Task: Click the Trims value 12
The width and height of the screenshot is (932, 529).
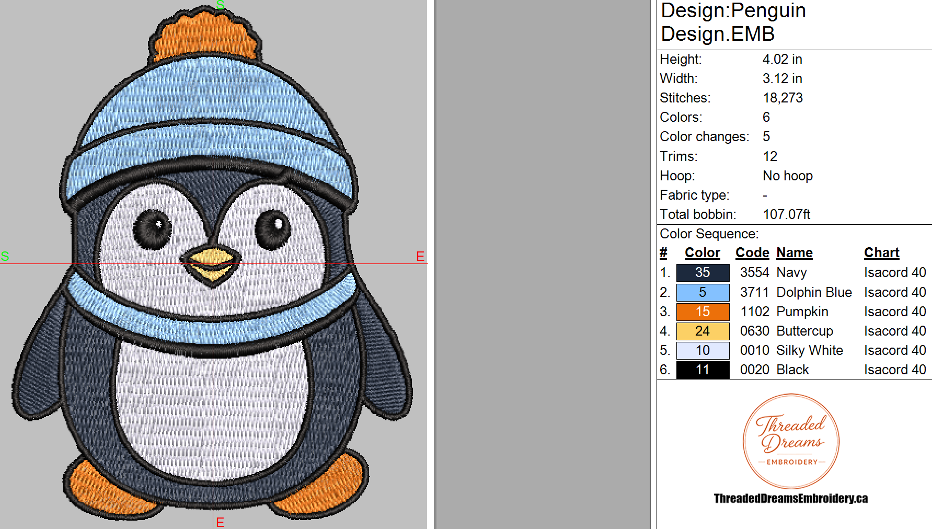Action: point(770,156)
